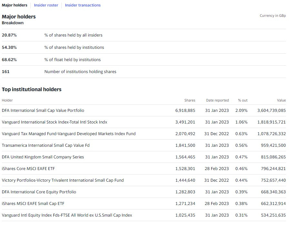Click the 752,657,440 value cell
Viewport: 298px width, 225px height.
click(x=273, y=180)
